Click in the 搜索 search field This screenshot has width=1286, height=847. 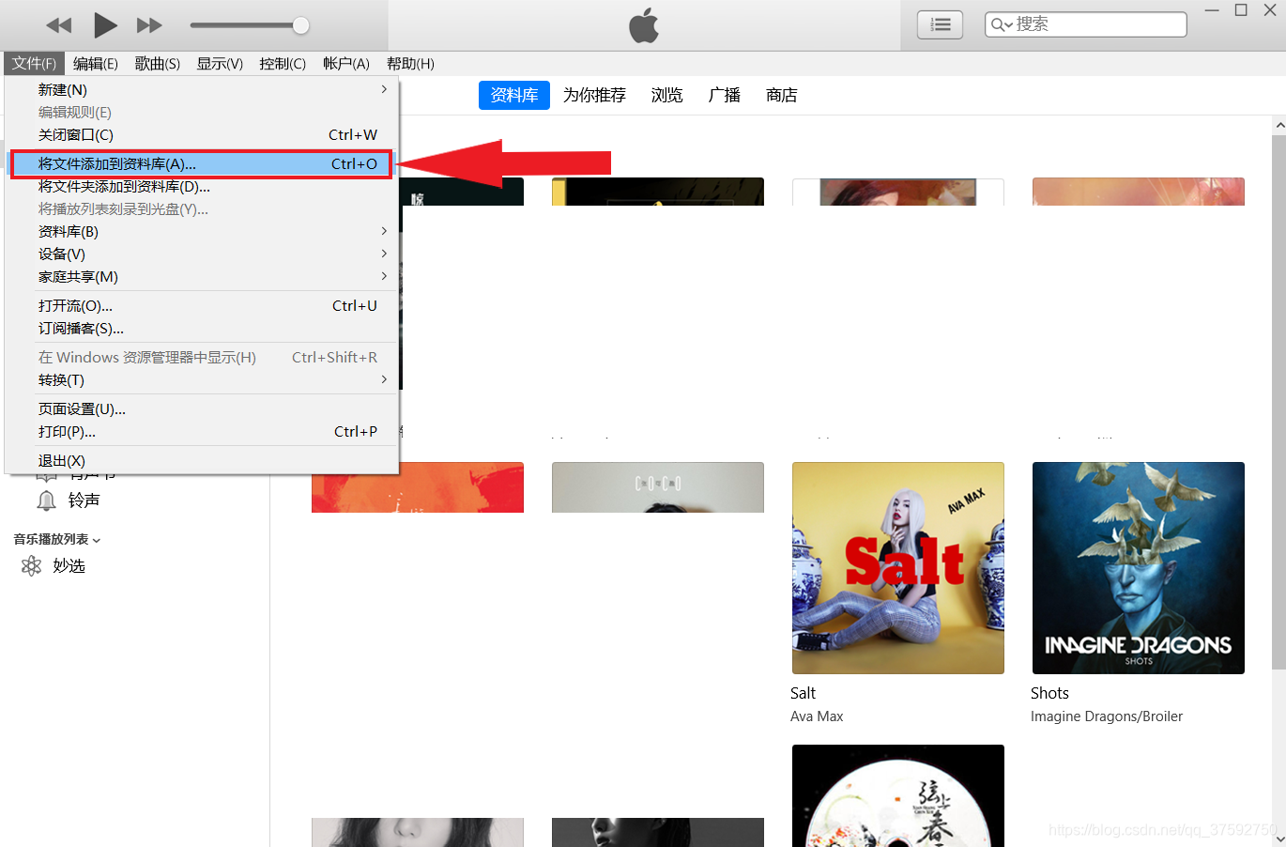pos(1086,24)
